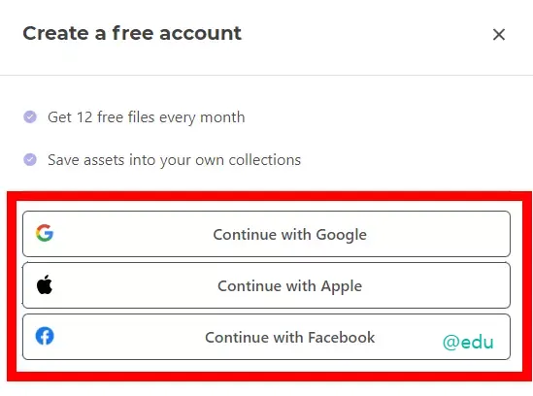
Task: Click checkmark icon beside 'Get 12 free files'
Action: pyautogui.click(x=30, y=116)
